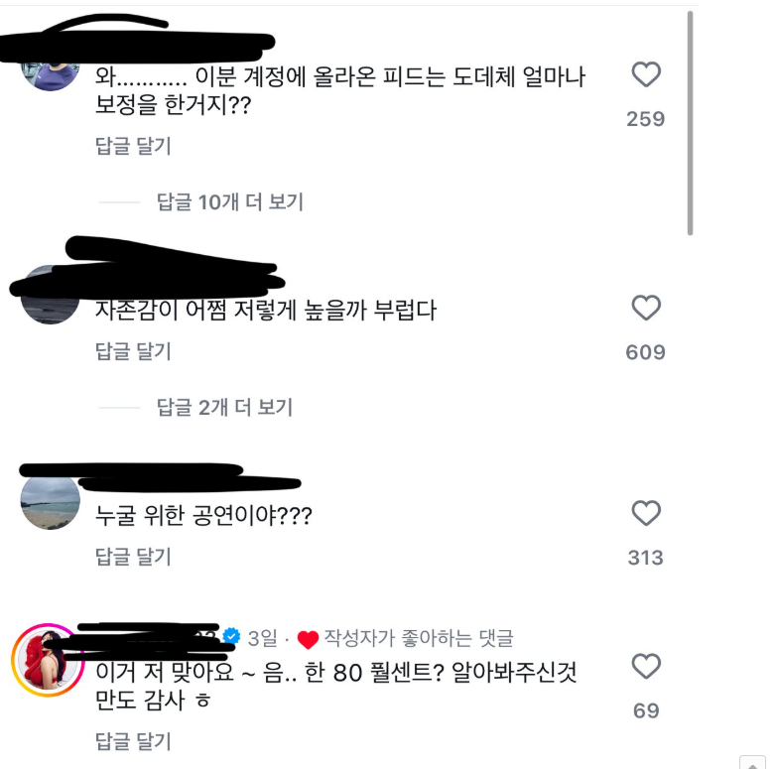Open beach profile picture of third commenter

click(x=50, y=501)
